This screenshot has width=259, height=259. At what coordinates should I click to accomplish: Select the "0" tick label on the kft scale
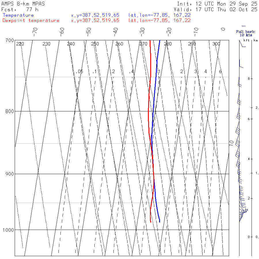(x=249, y=237)
